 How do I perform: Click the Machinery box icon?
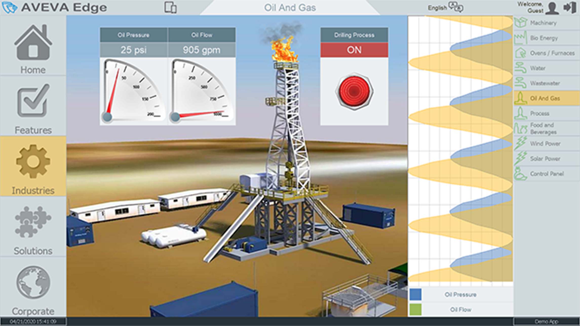click(521, 23)
